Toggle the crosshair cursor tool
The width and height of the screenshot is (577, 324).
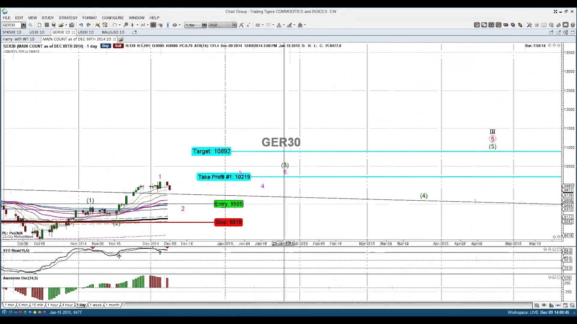tap(153, 25)
